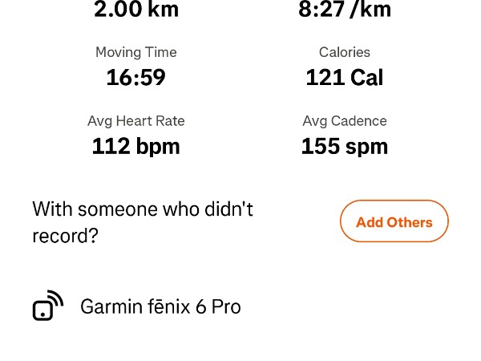Viewport: 481px width, 361px height.
Task: Select the Avg Heart Rate label
Action: coord(136,121)
